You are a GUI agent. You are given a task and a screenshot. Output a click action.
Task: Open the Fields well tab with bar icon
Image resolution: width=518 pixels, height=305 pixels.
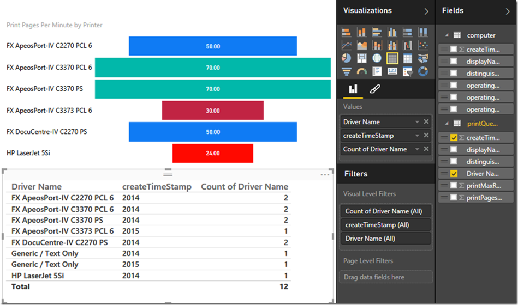pyautogui.click(x=353, y=89)
